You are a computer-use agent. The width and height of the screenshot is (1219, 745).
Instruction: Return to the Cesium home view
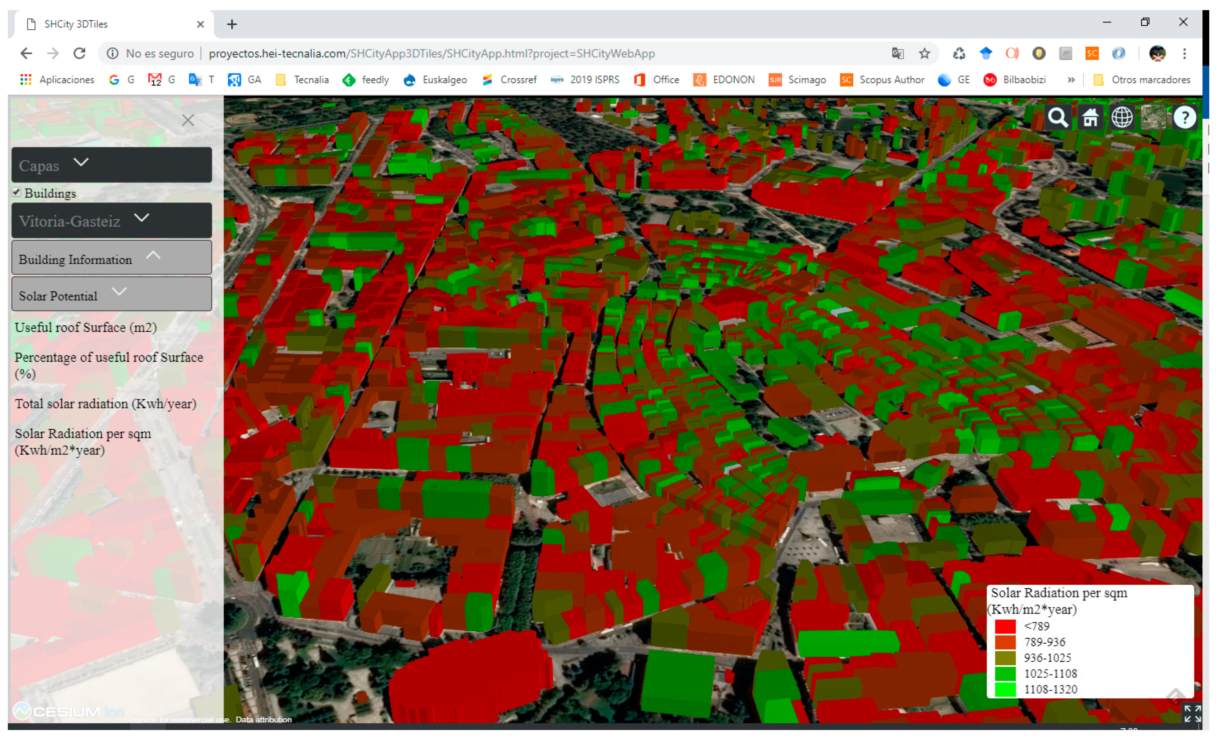(x=1090, y=118)
